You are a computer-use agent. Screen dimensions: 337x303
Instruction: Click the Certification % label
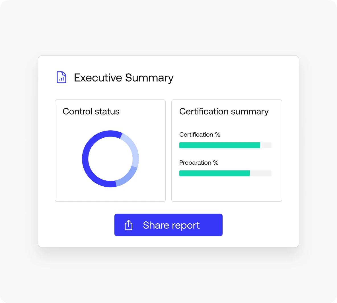pyautogui.click(x=200, y=135)
